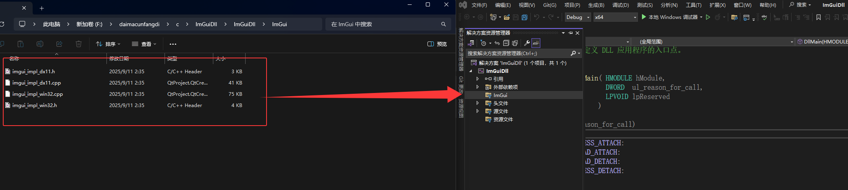Collapse all nodes in Solution Explorer
848x190 pixels.
coord(506,43)
